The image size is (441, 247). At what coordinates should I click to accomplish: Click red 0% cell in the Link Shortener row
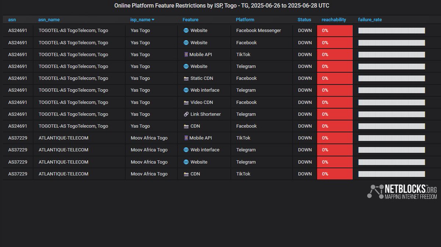click(x=335, y=114)
